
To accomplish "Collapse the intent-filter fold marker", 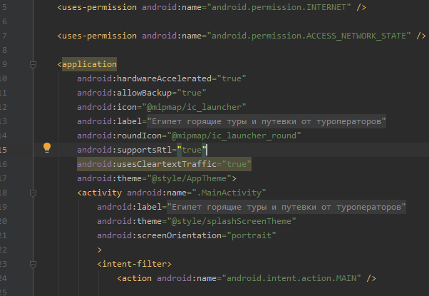I will (x=33, y=264).
